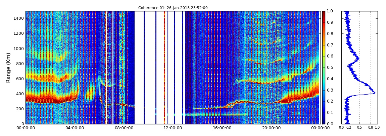The height and width of the screenshot is (136, 386).
Task: Click the 0.6 colorbar tick label
Action: (329, 56)
